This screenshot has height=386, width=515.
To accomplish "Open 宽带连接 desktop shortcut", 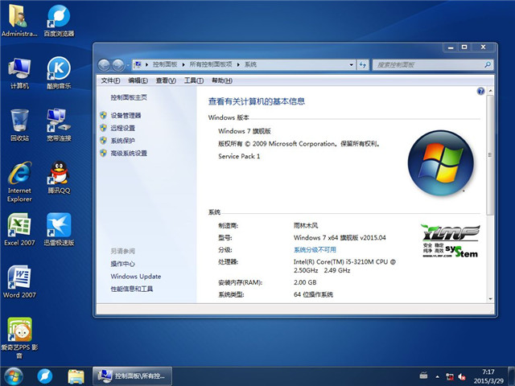I will 59,125.
